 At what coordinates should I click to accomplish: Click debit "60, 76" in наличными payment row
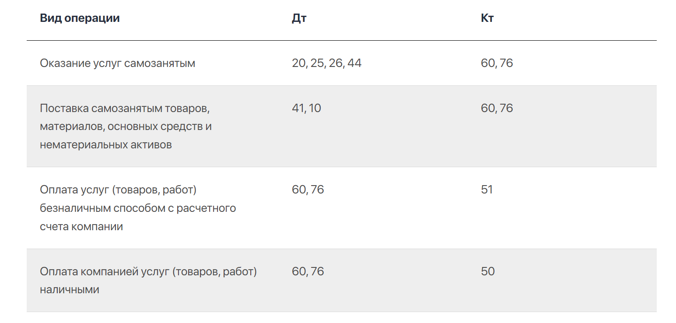(308, 271)
